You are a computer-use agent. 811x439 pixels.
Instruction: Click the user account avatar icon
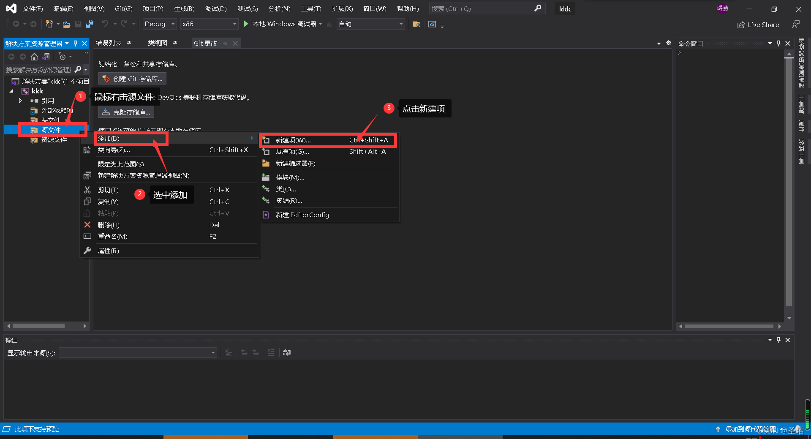[x=722, y=8]
